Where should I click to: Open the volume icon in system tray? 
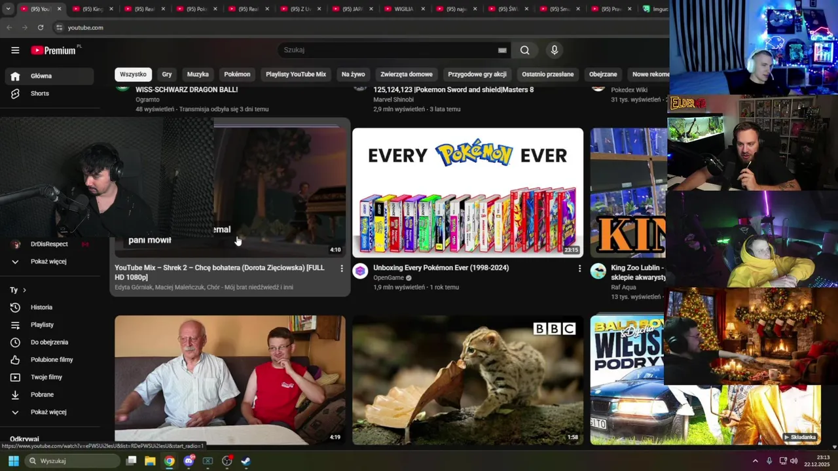click(794, 461)
